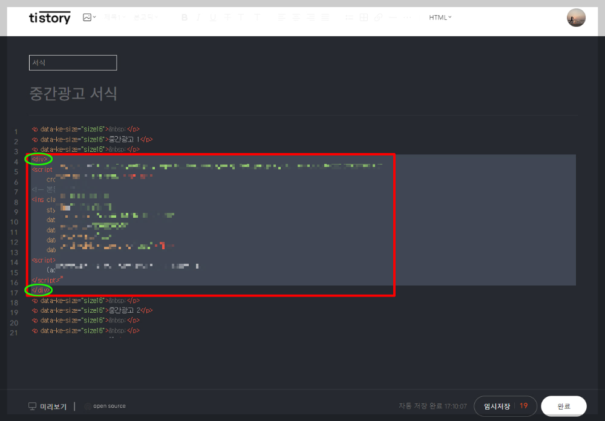This screenshot has width=605, height=421.
Task: Click the tistory logo
Action: coord(50,18)
